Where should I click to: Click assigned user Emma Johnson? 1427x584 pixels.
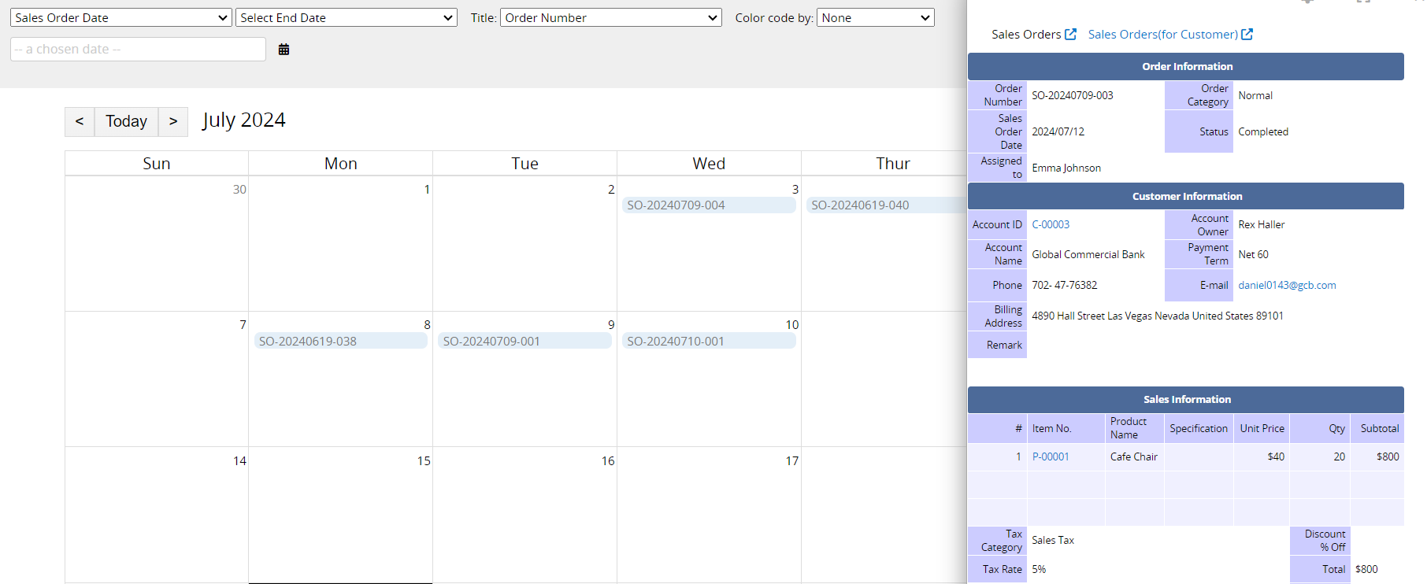[1066, 168]
